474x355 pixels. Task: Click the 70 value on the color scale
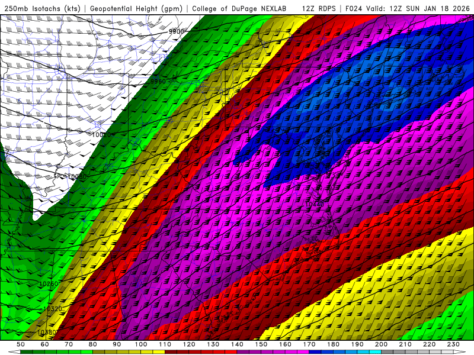[69, 344]
